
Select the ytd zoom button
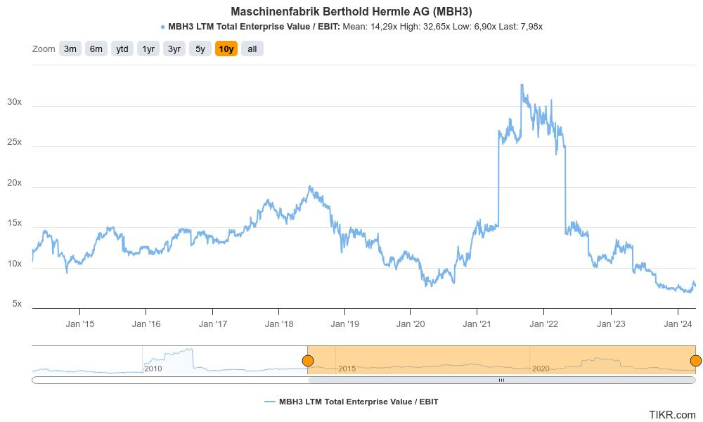click(x=122, y=49)
